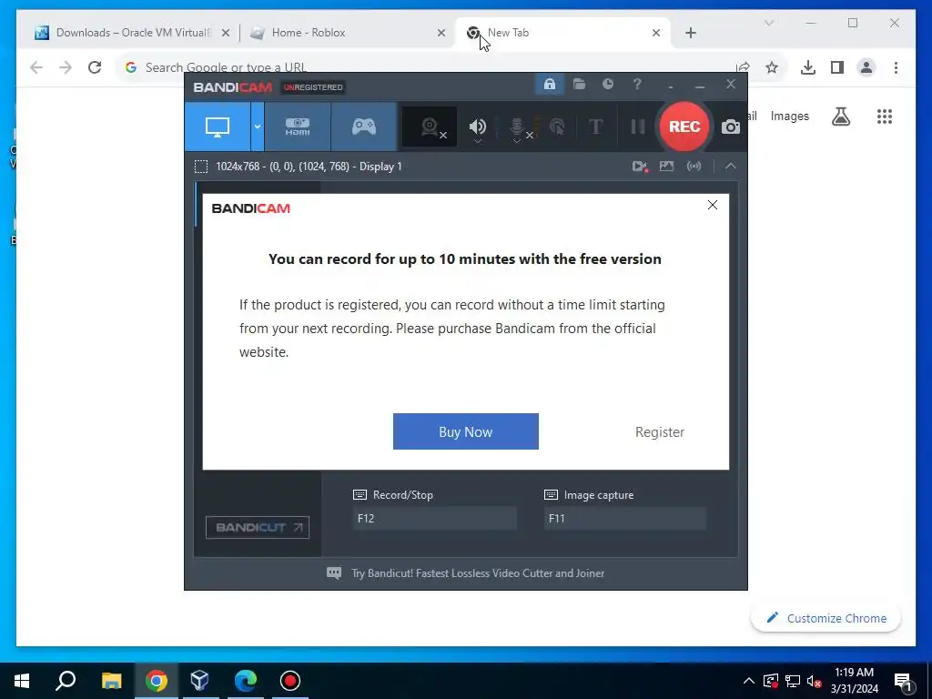Open the BANDICUT link button
Image resolution: width=932 pixels, height=699 pixels.
tap(258, 527)
